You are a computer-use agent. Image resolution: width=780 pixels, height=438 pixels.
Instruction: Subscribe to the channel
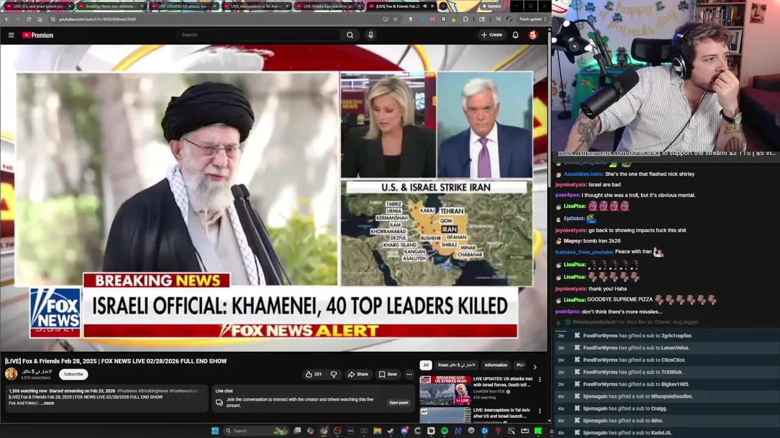[73, 374]
